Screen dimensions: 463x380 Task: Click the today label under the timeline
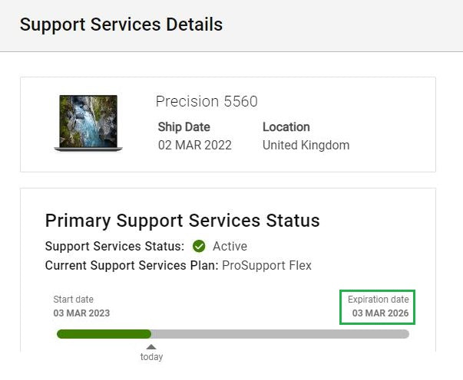(151, 357)
